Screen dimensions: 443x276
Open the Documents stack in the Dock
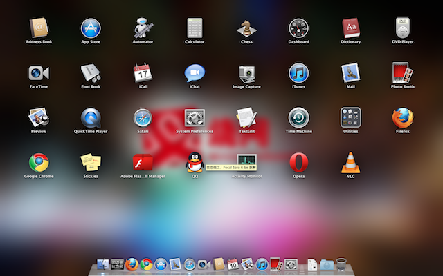point(312,265)
